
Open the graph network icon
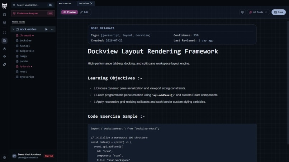(4, 49)
